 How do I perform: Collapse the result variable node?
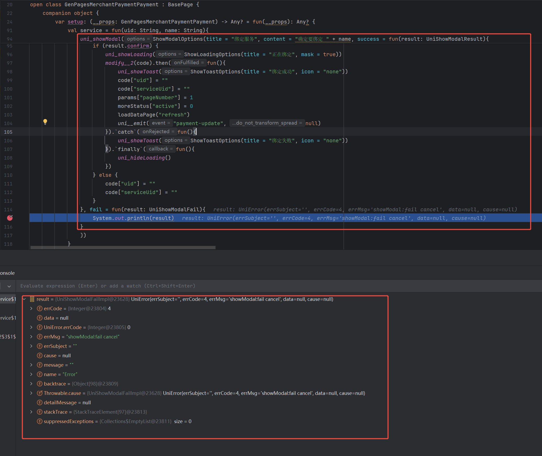[x=25, y=299]
